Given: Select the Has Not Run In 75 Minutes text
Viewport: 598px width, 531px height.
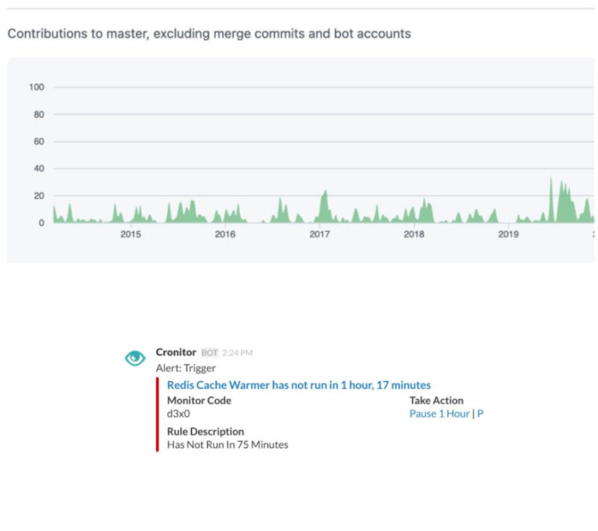Looking at the screenshot, I should (228, 445).
